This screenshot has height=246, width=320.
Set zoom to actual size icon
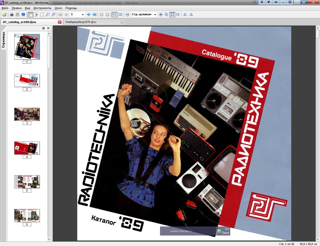tap(166, 14)
